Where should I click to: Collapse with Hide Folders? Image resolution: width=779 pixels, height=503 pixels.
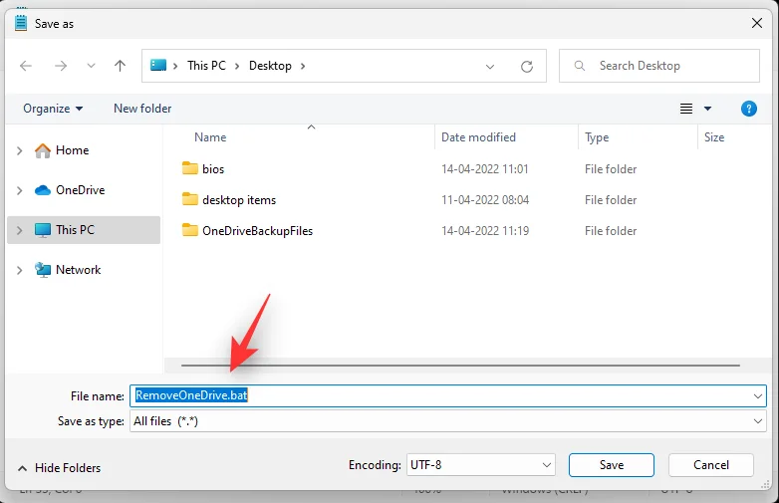pos(59,468)
